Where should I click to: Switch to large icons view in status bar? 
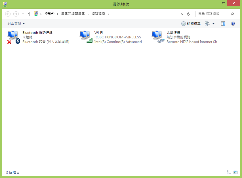click(x=235, y=172)
